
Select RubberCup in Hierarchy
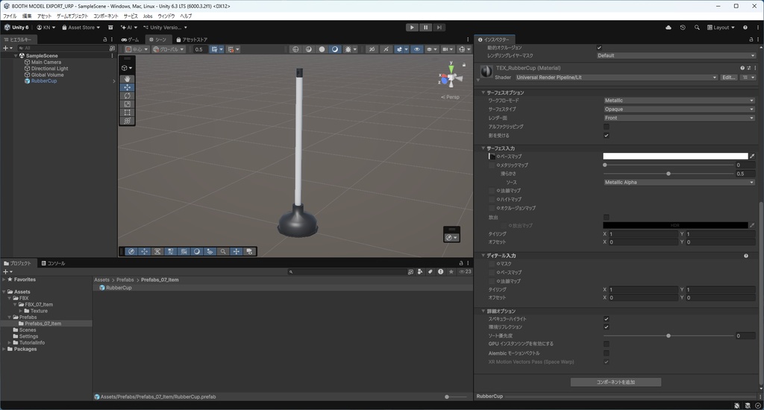pyautogui.click(x=44, y=81)
